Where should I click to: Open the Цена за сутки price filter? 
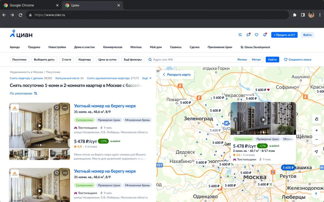(107, 60)
